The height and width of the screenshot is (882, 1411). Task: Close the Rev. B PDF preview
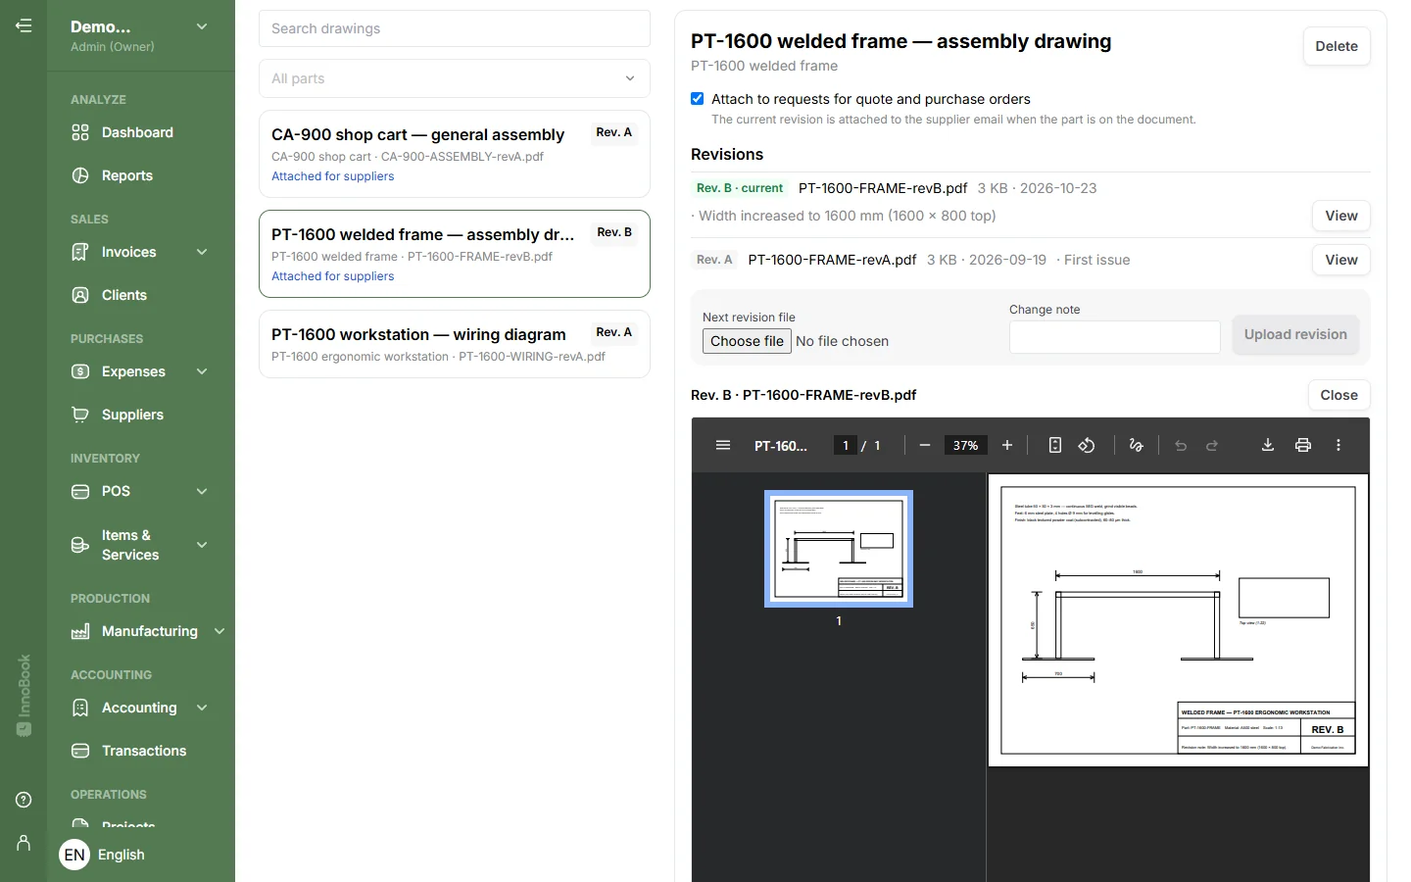(1338, 395)
